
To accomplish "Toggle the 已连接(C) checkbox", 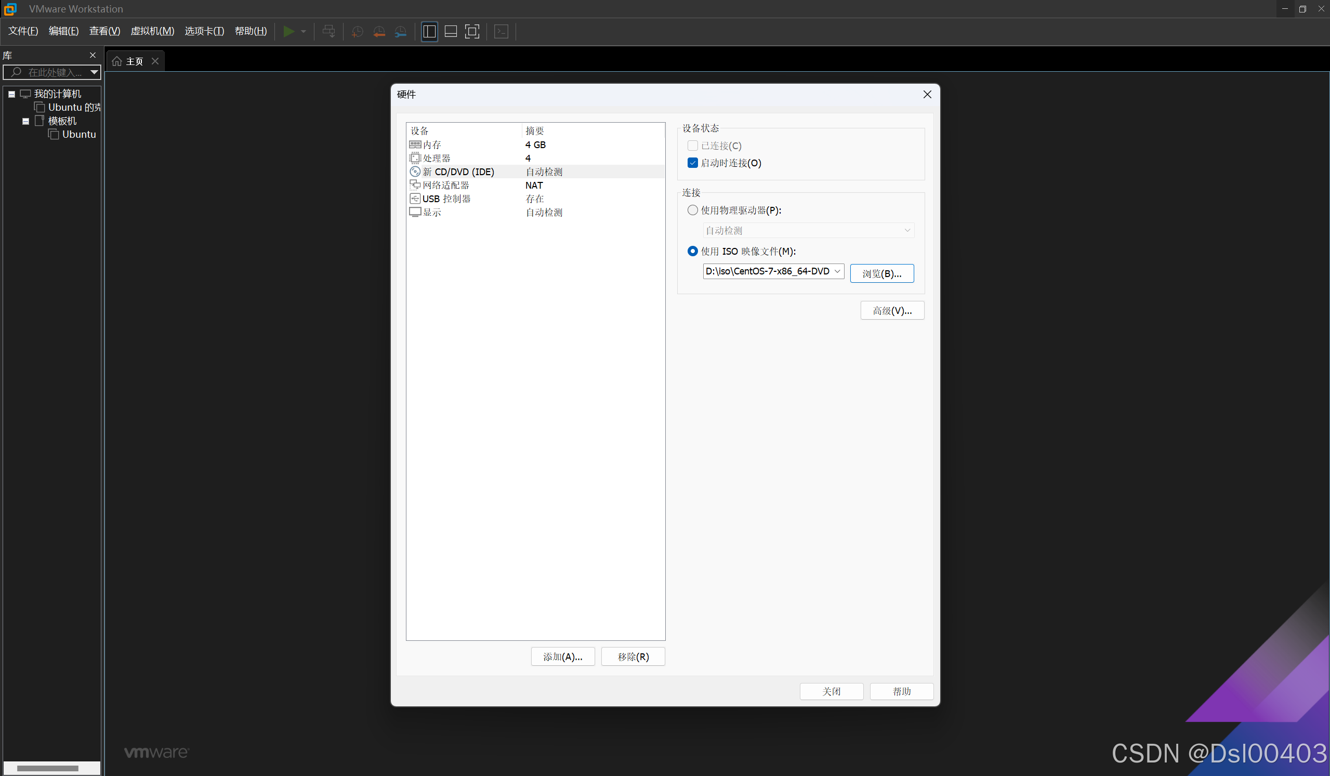I will pyautogui.click(x=693, y=146).
